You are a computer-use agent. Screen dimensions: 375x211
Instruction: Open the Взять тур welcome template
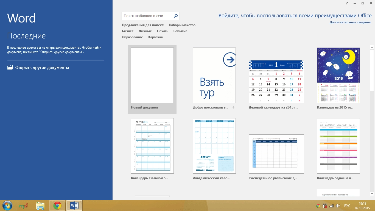[214, 75]
